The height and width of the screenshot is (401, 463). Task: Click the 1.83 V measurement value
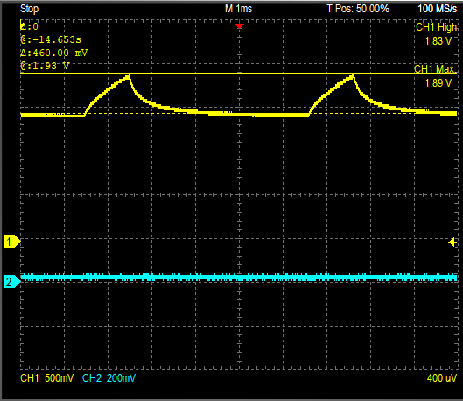[x=438, y=41]
